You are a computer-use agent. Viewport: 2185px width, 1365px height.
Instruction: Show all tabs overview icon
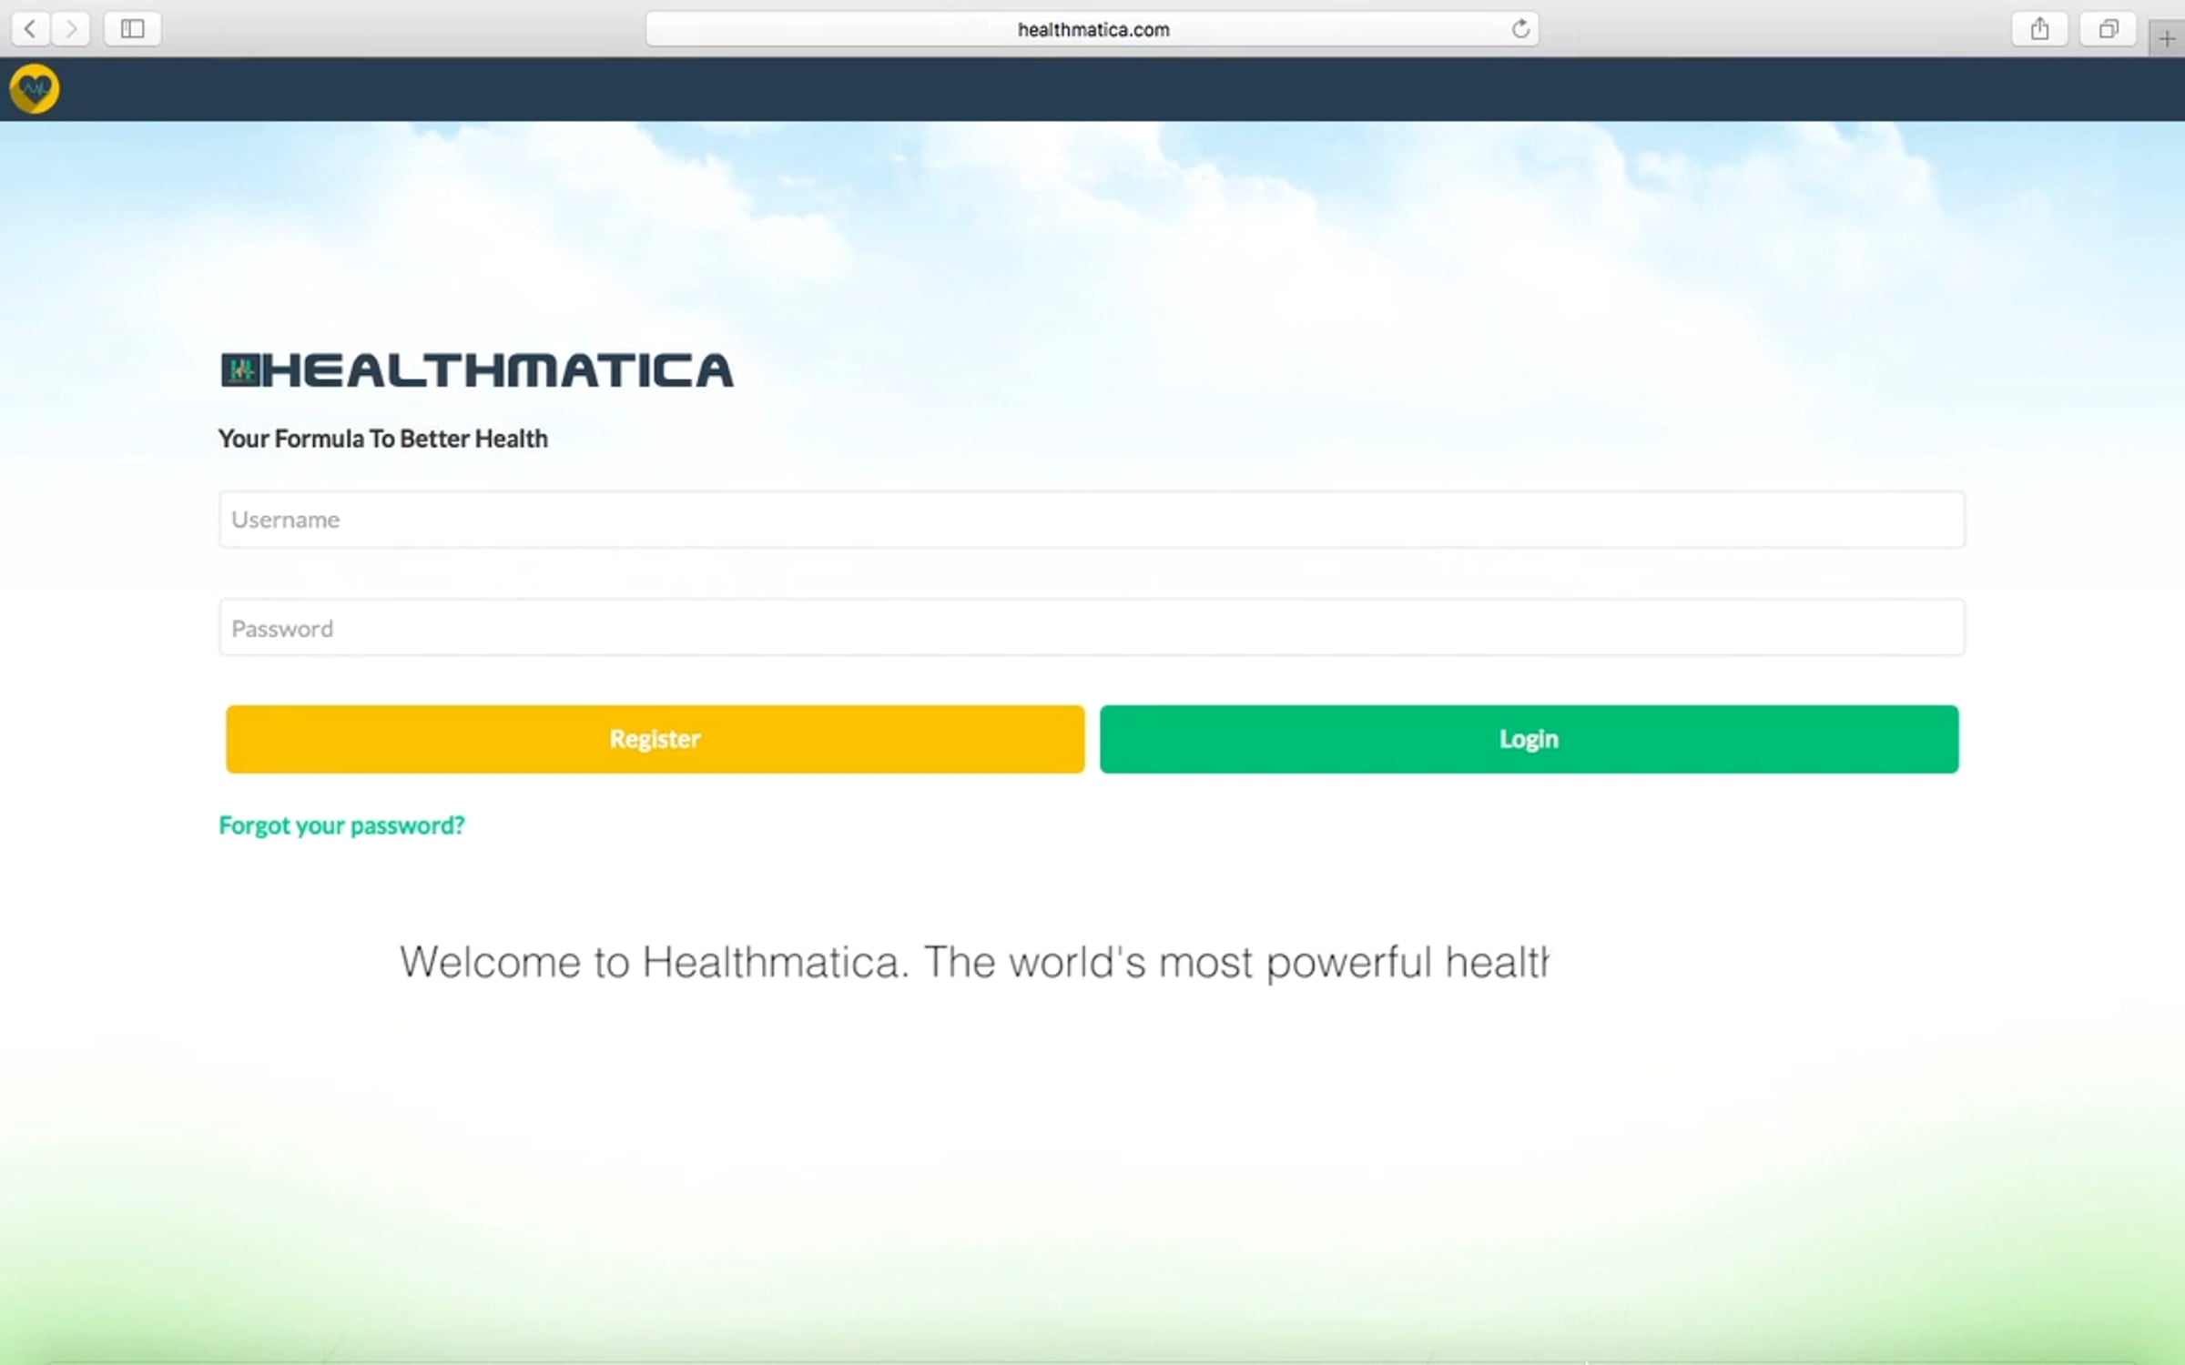coord(2108,29)
